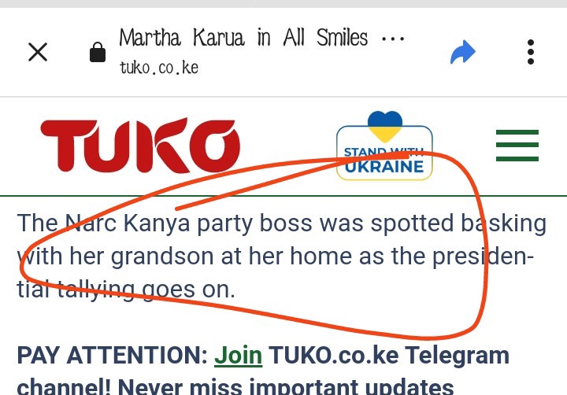Image resolution: width=567 pixels, height=395 pixels.
Task: Click the word UKRAINE in the badge
Action: pos(384,167)
